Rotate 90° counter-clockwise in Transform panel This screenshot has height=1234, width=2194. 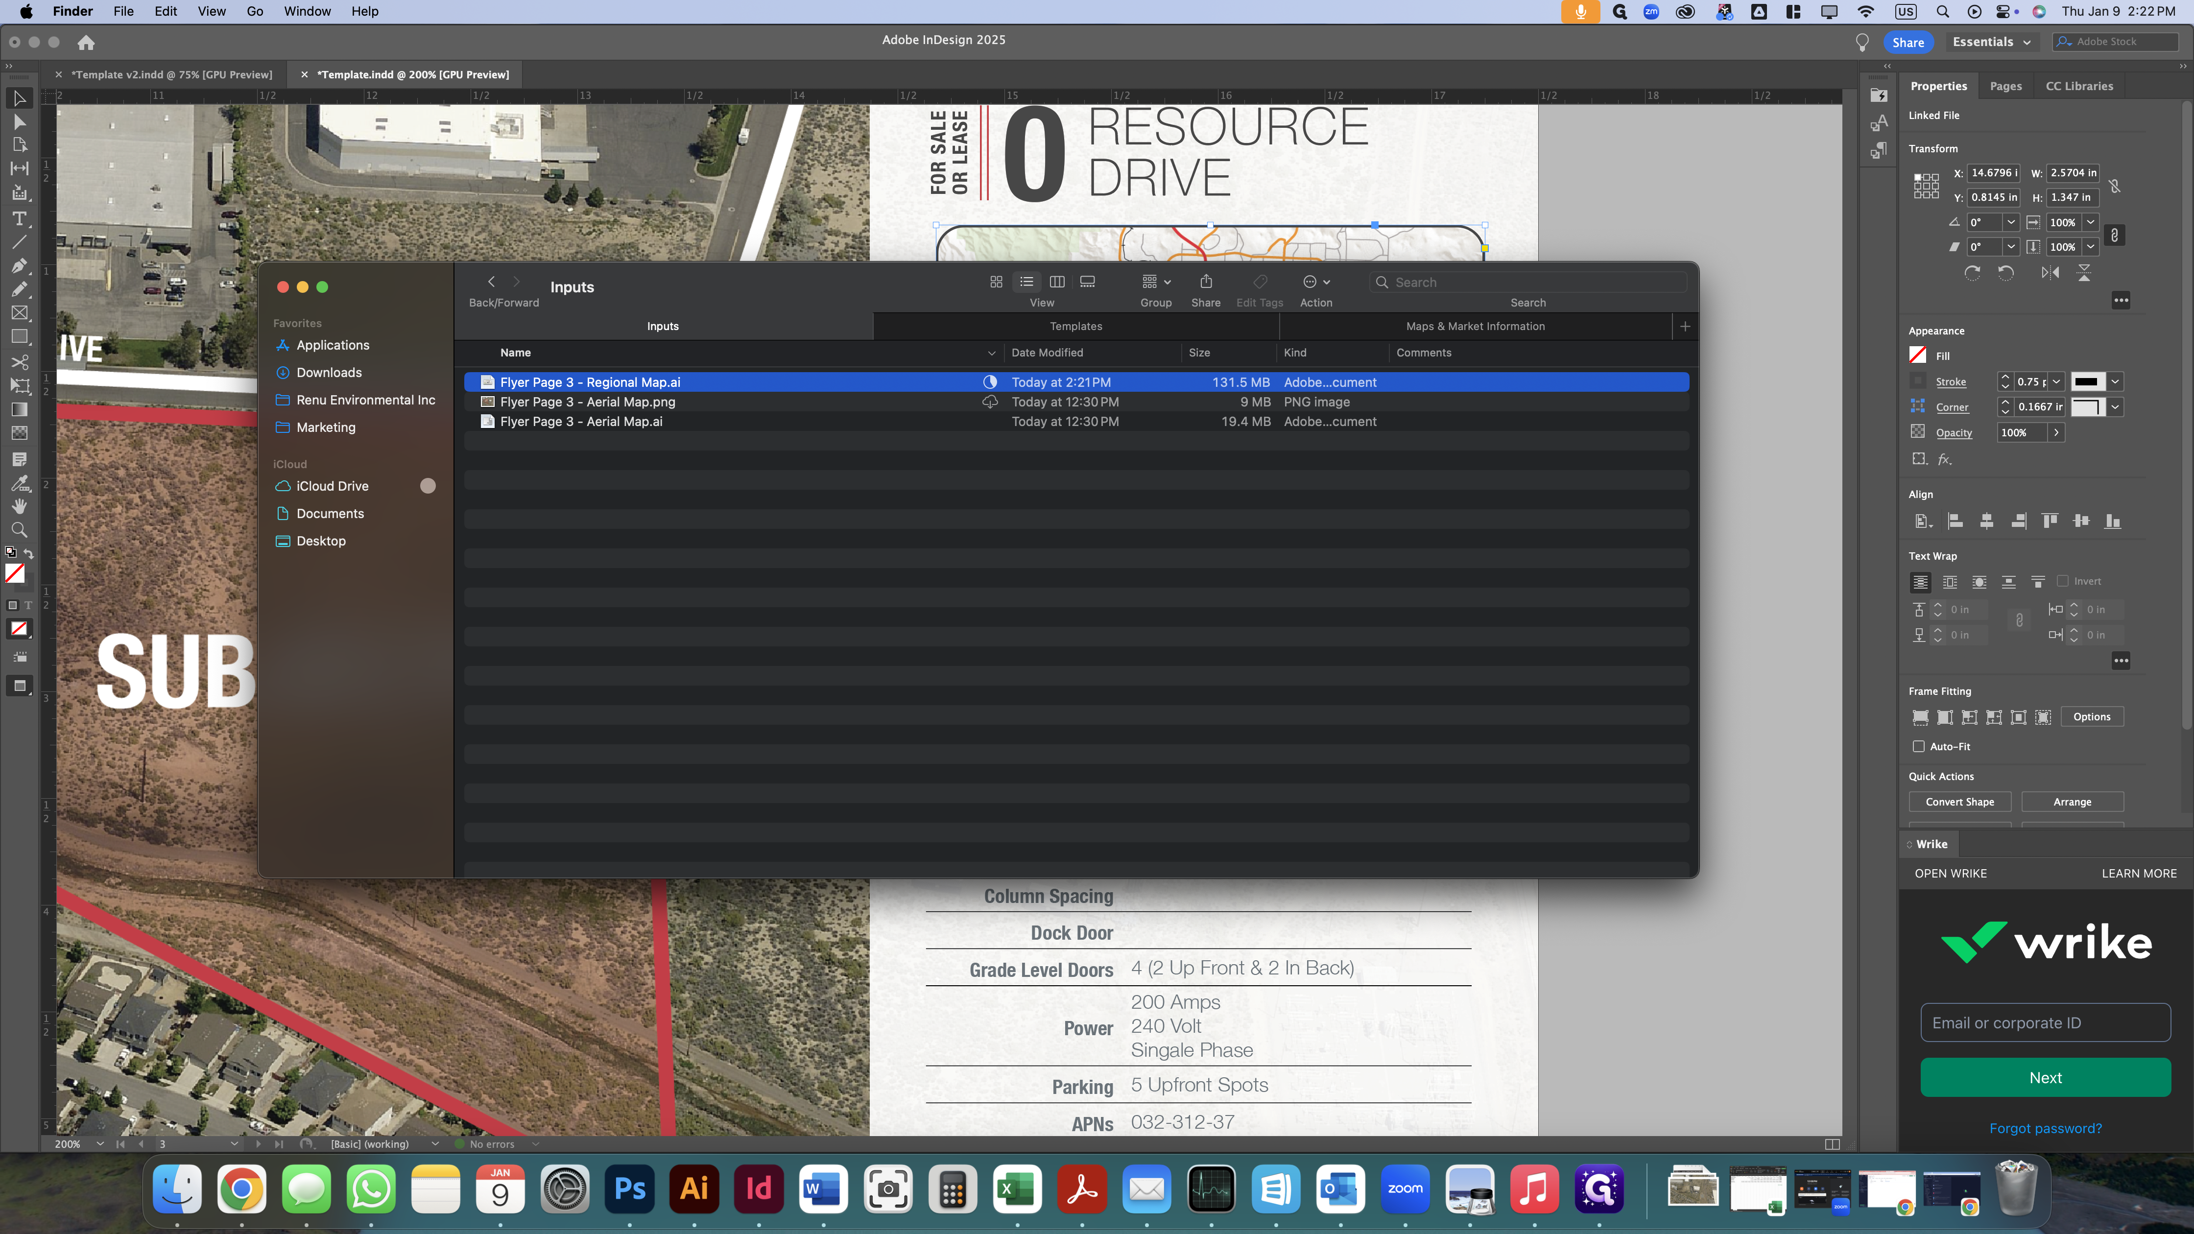[x=2006, y=273]
